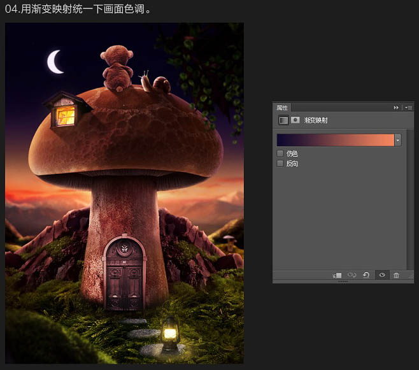Viewport: 419px width, 370px height.
Task: Reset adjustment with the circular arrow icon
Action: coord(366,275)
